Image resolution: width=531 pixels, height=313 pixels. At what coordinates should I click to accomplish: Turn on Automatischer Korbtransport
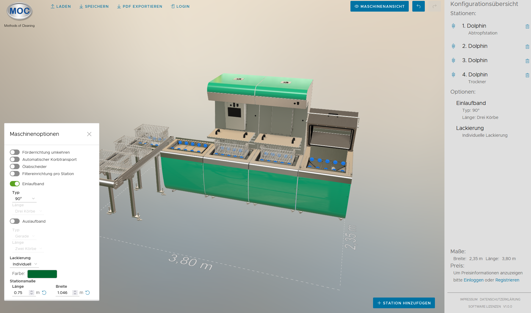(x=15, y=159)
